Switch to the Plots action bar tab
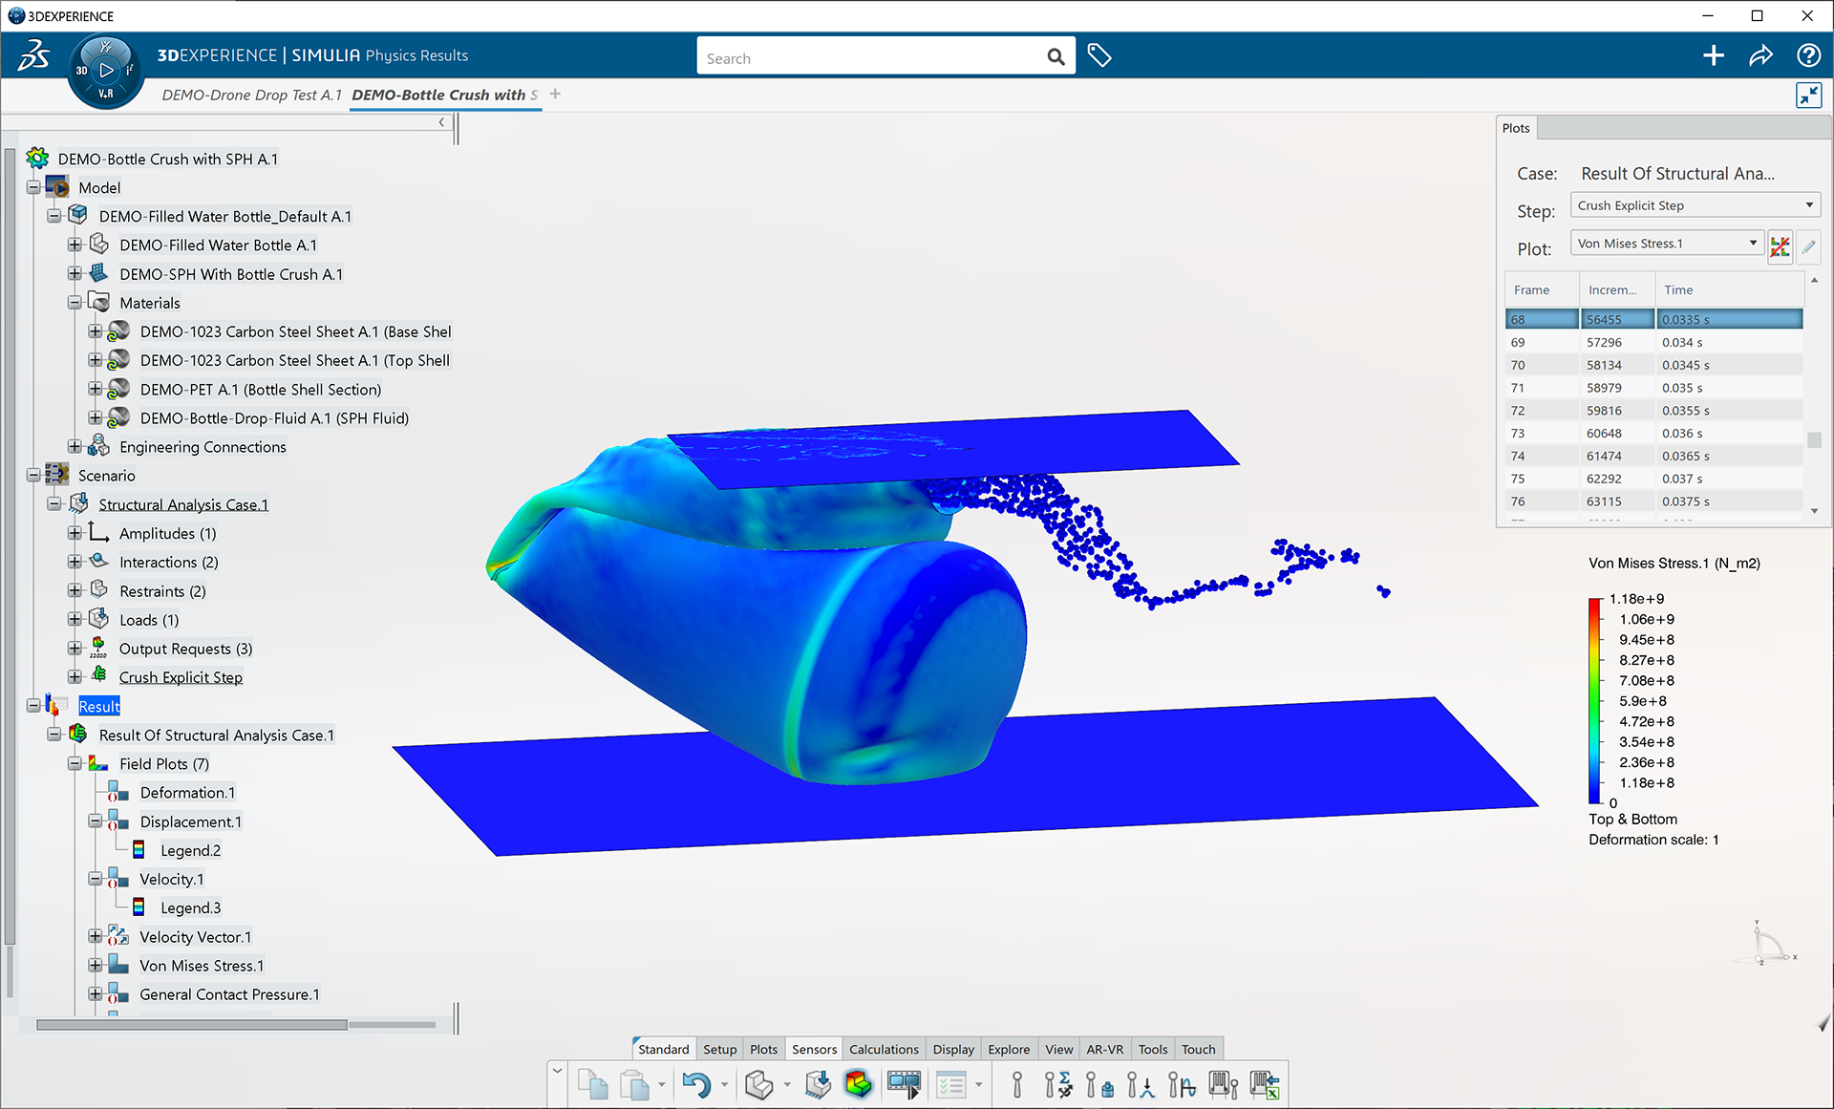This screenshot has width=1834, height=1109. pos(764,1049)
